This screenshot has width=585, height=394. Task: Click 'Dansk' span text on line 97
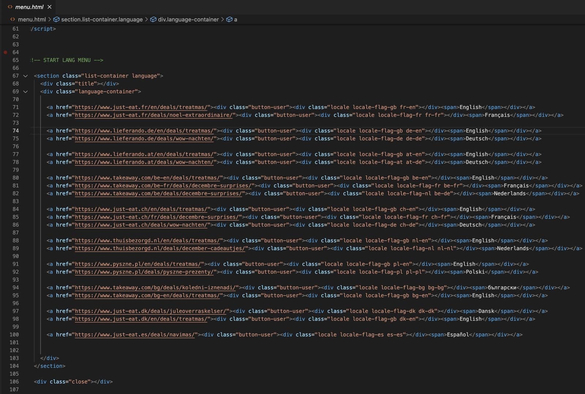tap(486, 311)
